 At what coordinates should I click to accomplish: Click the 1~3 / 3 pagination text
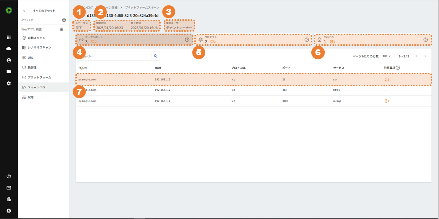[404, 56]
